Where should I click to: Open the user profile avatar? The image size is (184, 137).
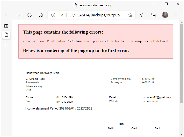point(165,15)
